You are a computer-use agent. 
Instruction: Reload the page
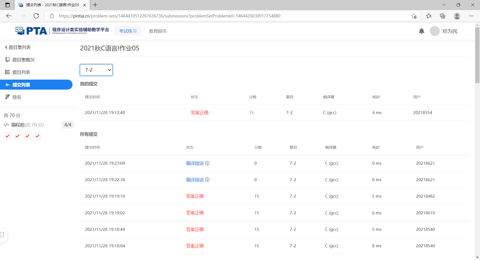[36, 16]
